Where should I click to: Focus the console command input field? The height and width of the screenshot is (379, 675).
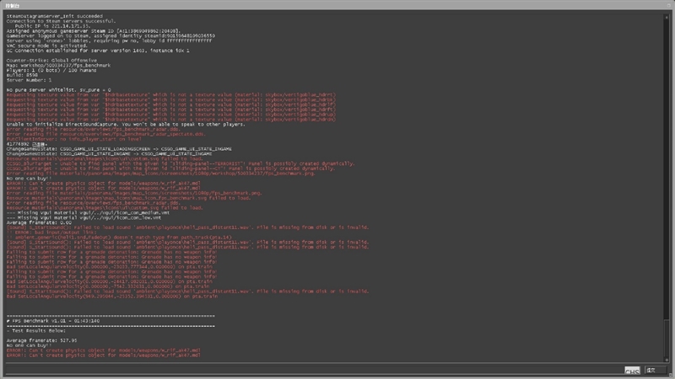point(312,371)
